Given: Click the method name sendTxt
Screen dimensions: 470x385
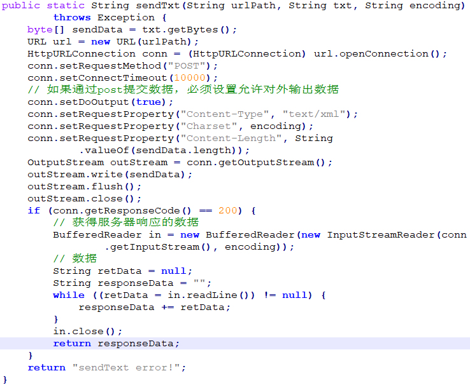Looking at the screenshot, I should click(x=158, y=6).
